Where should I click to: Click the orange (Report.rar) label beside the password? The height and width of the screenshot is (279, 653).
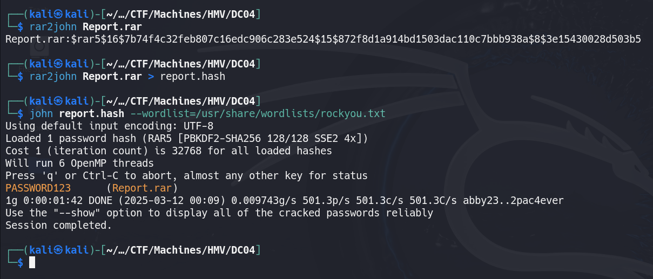tap(142, 188)
